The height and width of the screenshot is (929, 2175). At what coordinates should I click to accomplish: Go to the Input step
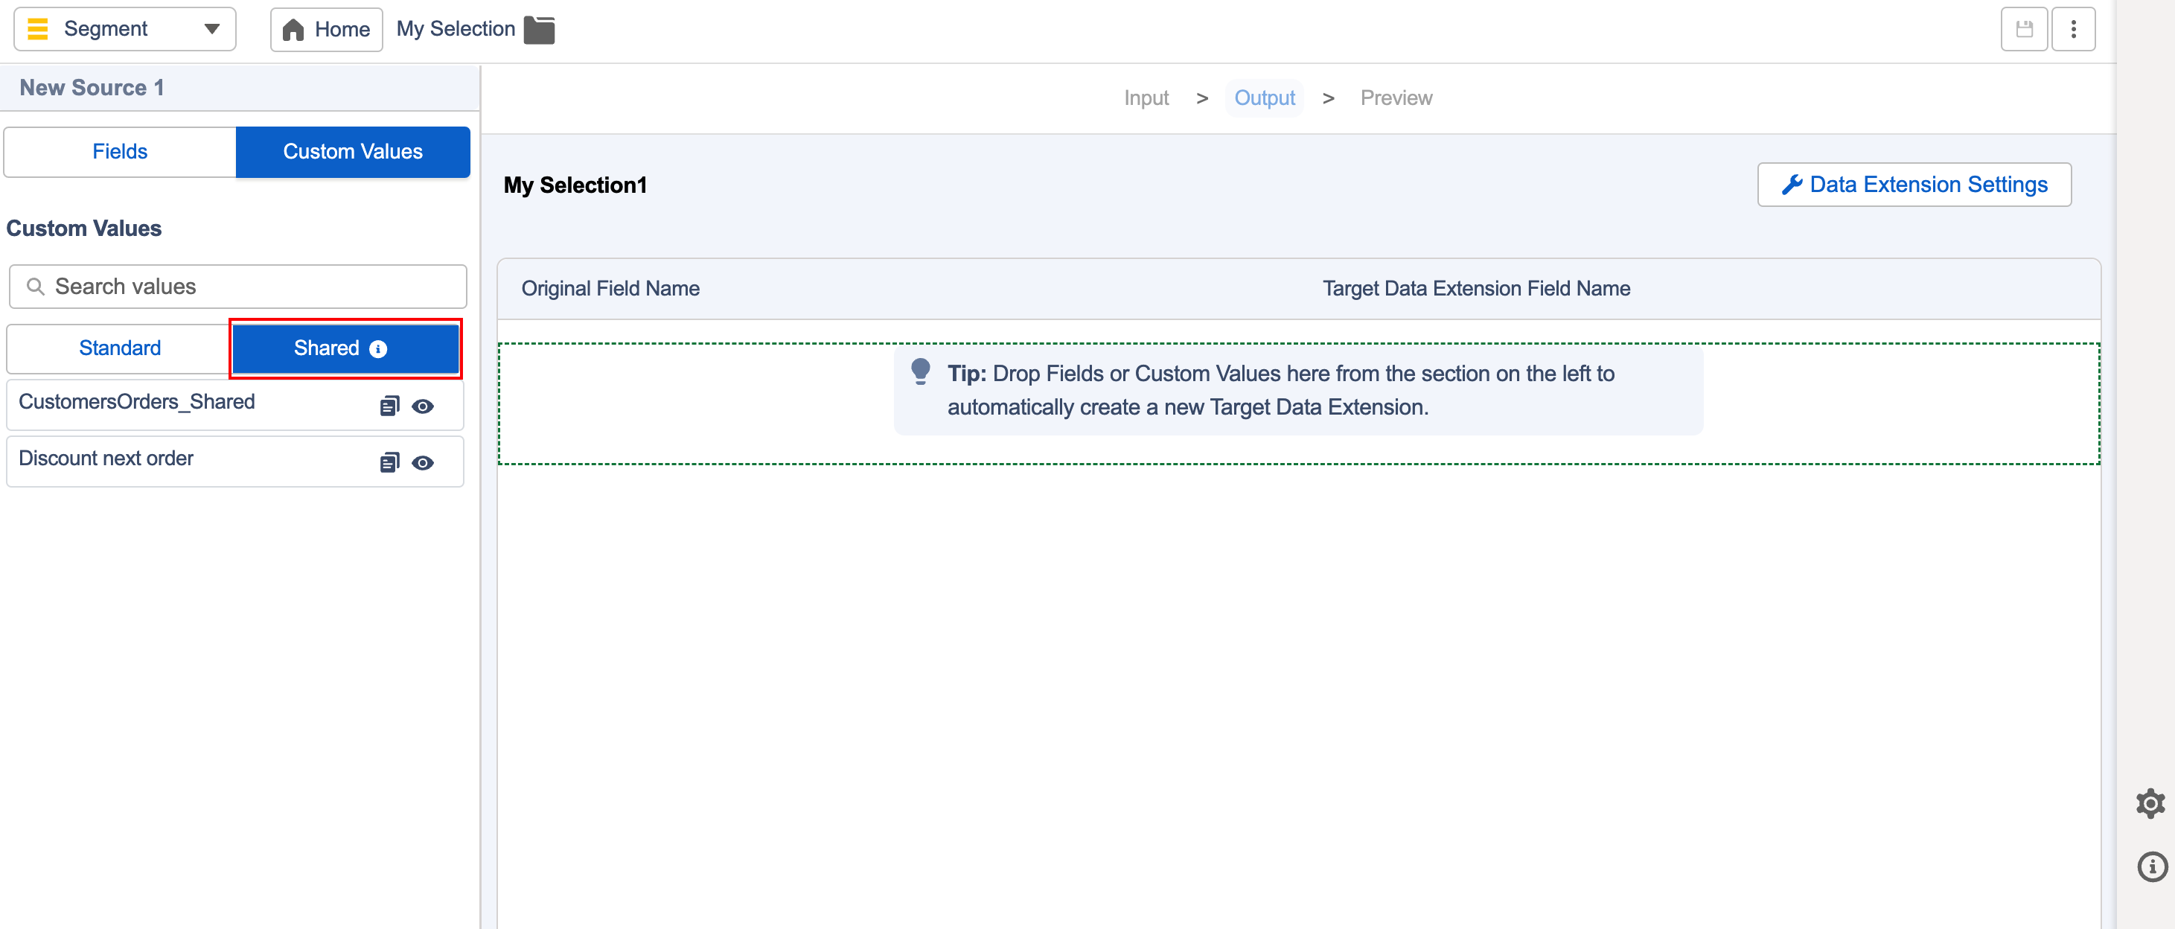(1146, 98)
